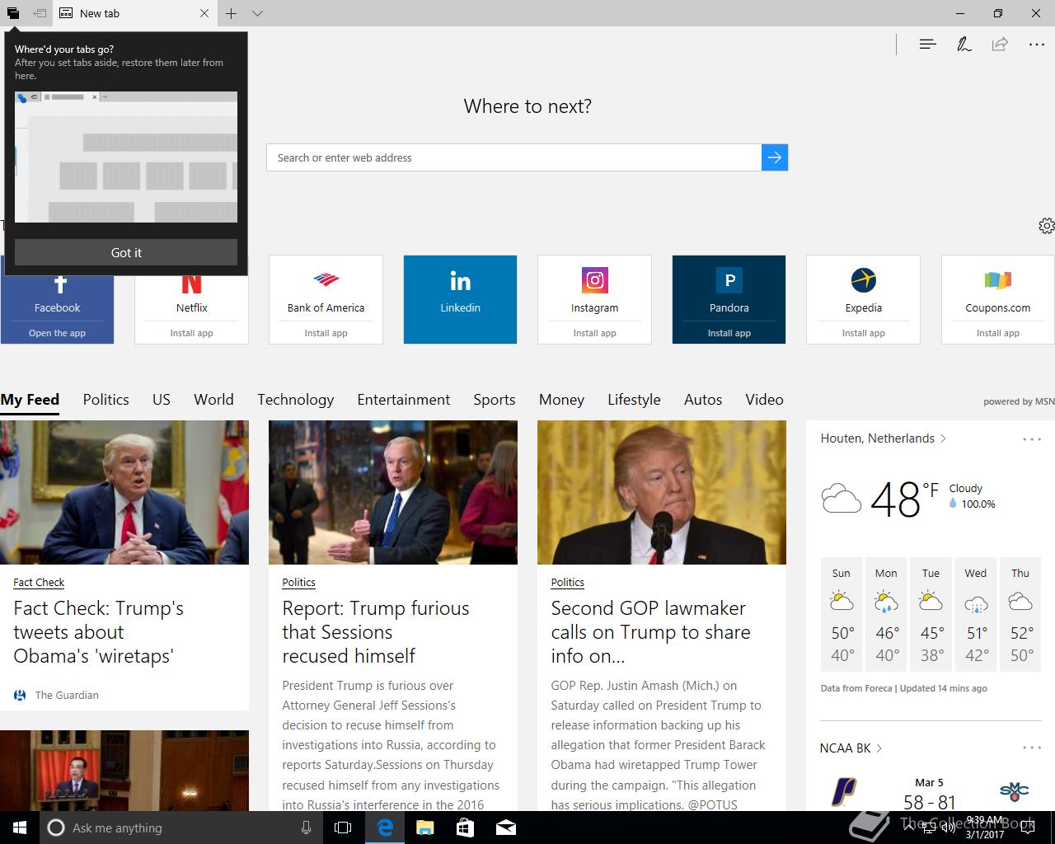This screenshot has height=844, width=1055.
Task: Click Install app under Netflix
Action: 191,333
